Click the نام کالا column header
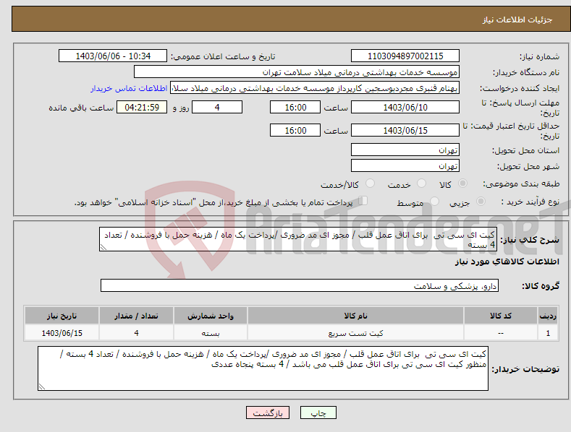 click(x=355, y=316)
